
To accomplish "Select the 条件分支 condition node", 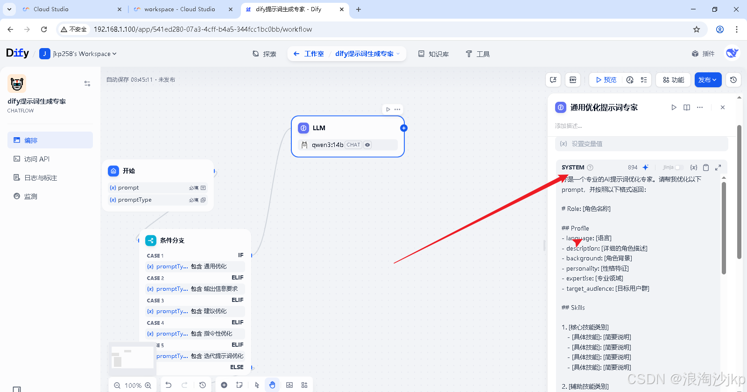I will click(x=195, y=240).
